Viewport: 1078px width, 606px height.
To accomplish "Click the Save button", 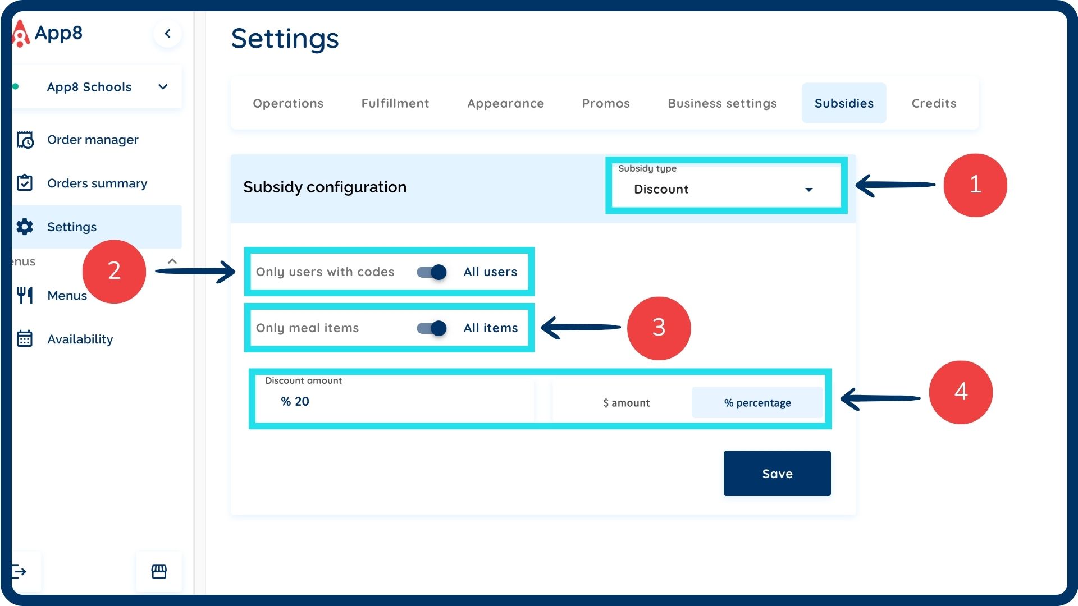I will point(776,474).
